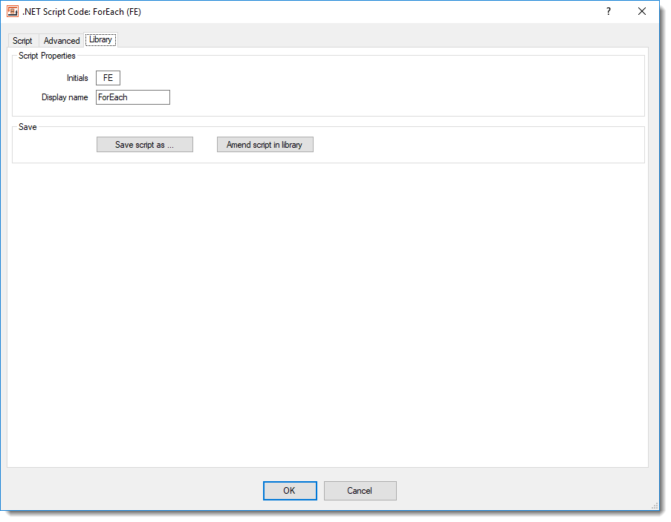Screen dimensions: 671x522
Task: Confirm the dialog with OK
Action: click(289, 491)
